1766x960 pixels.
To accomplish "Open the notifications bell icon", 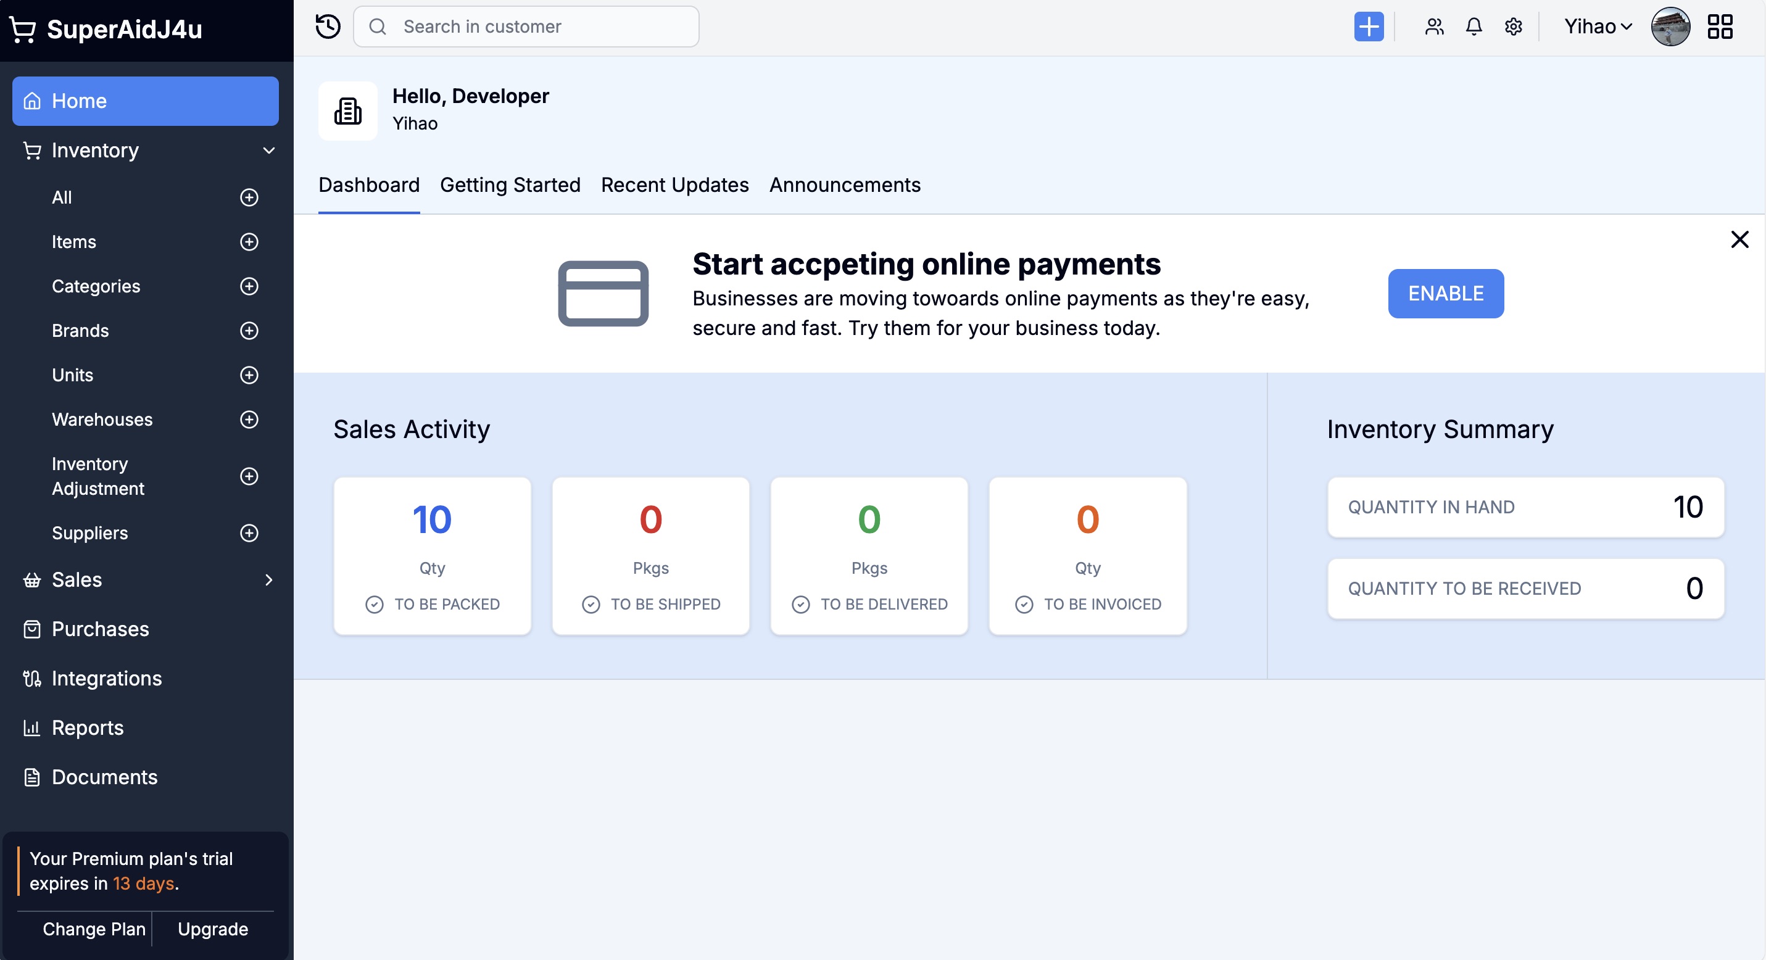I will (x=1474, y=27).
